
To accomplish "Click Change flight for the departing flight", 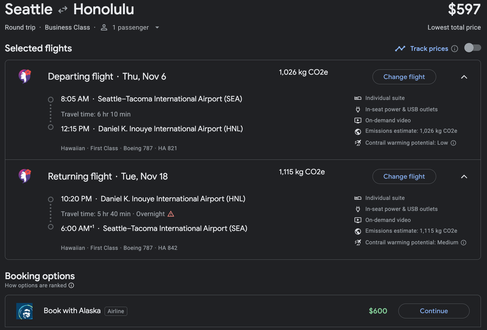I will [404, 77].
